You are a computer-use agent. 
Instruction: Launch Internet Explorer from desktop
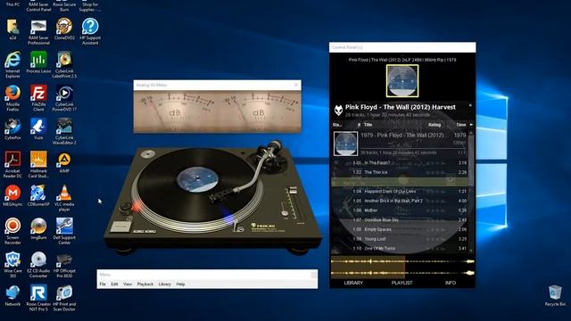pyautogui.click(x=12, y=65)
